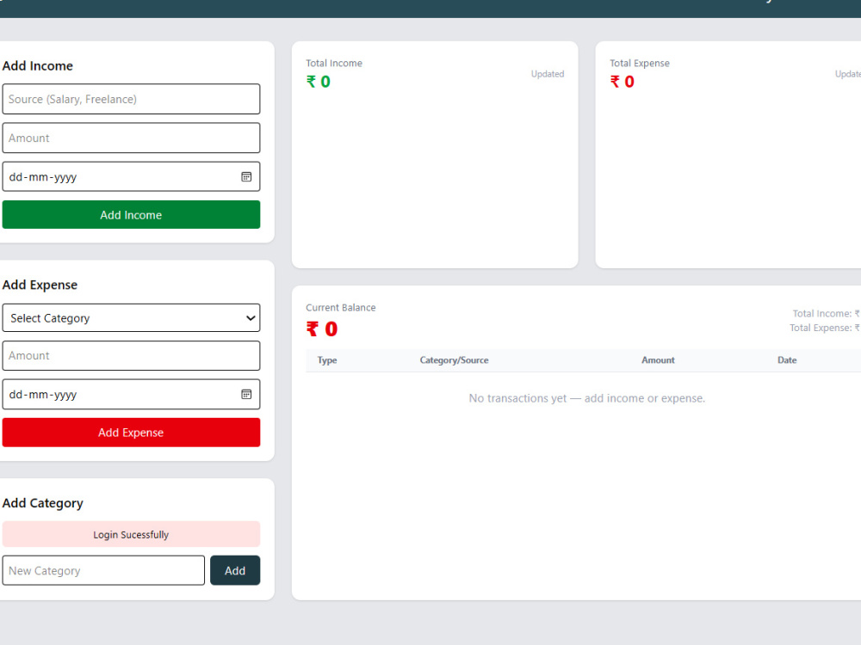The width and height of the screenshot is (861, 645).
Task: Click the Add button for new category
Action: coord(235,570)
